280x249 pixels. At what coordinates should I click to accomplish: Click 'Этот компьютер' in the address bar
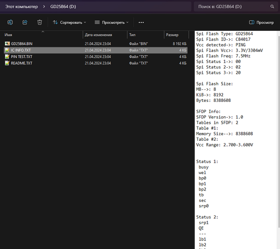coord(21,6)
